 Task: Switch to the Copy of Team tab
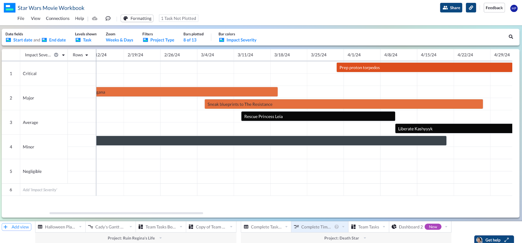pos(210,227)
